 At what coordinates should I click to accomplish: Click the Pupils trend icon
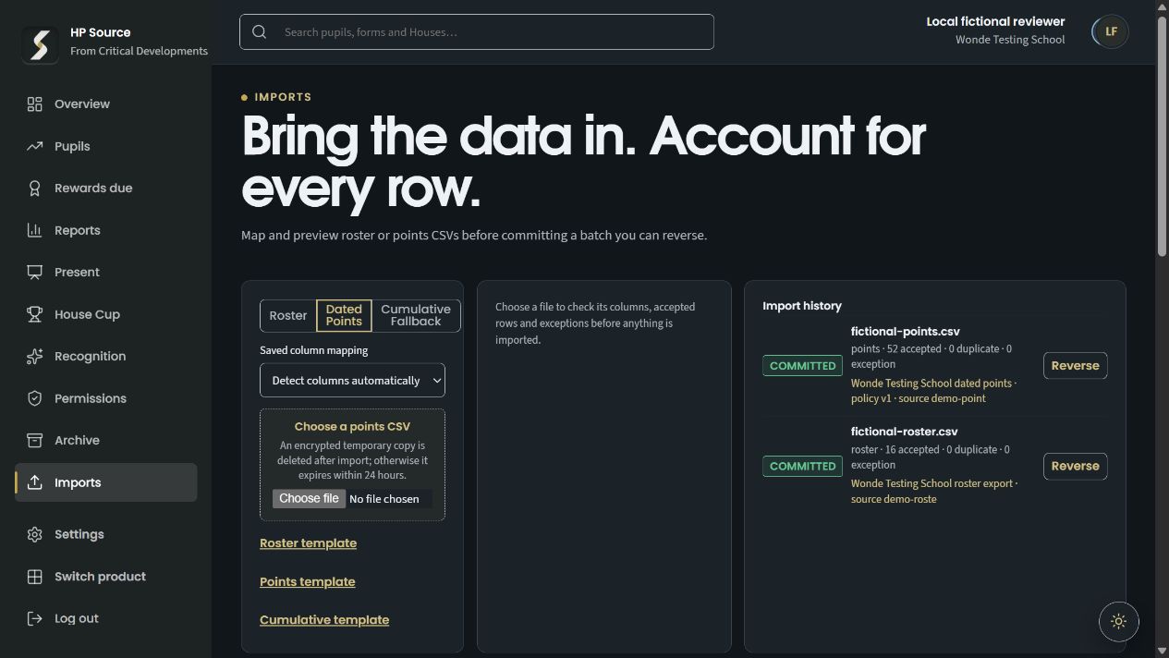34,146
